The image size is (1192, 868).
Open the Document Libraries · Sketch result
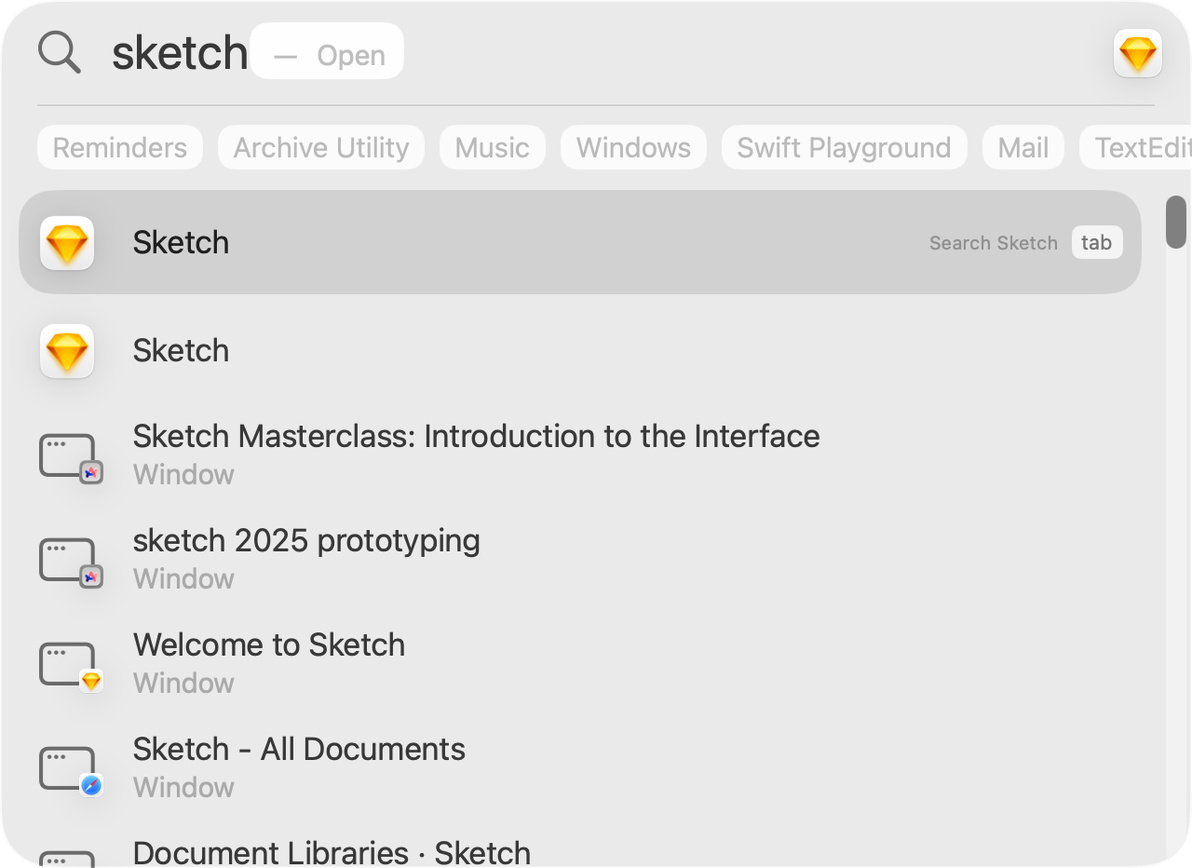pos(332,852)
